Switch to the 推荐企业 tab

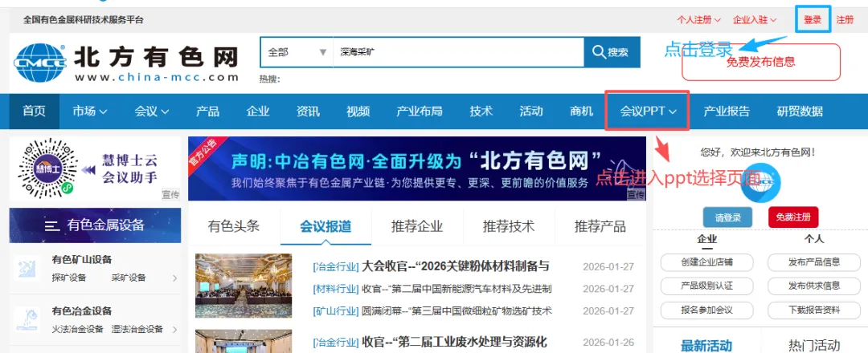417,226
